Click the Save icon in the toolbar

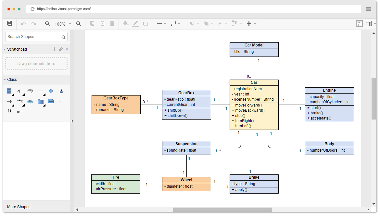(9, 23)
